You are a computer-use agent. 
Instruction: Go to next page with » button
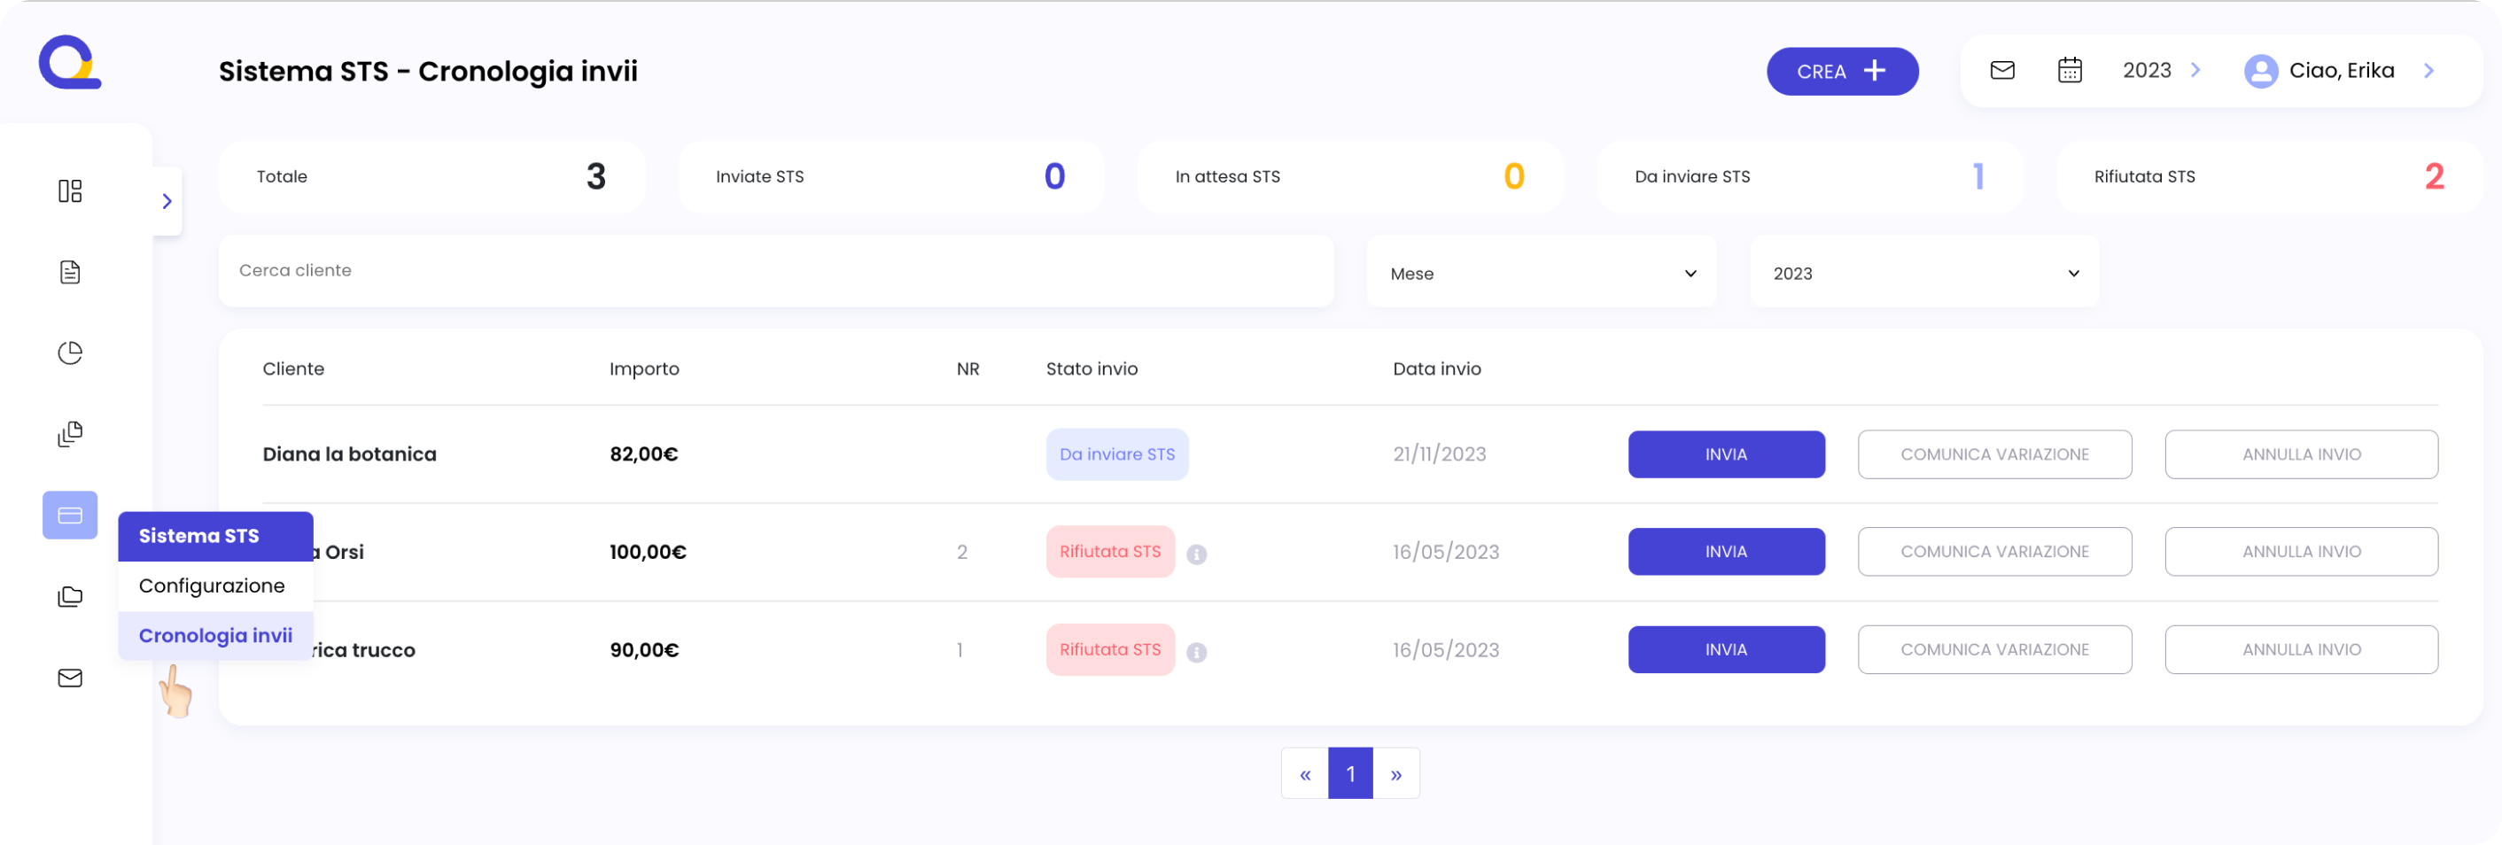1395,773
